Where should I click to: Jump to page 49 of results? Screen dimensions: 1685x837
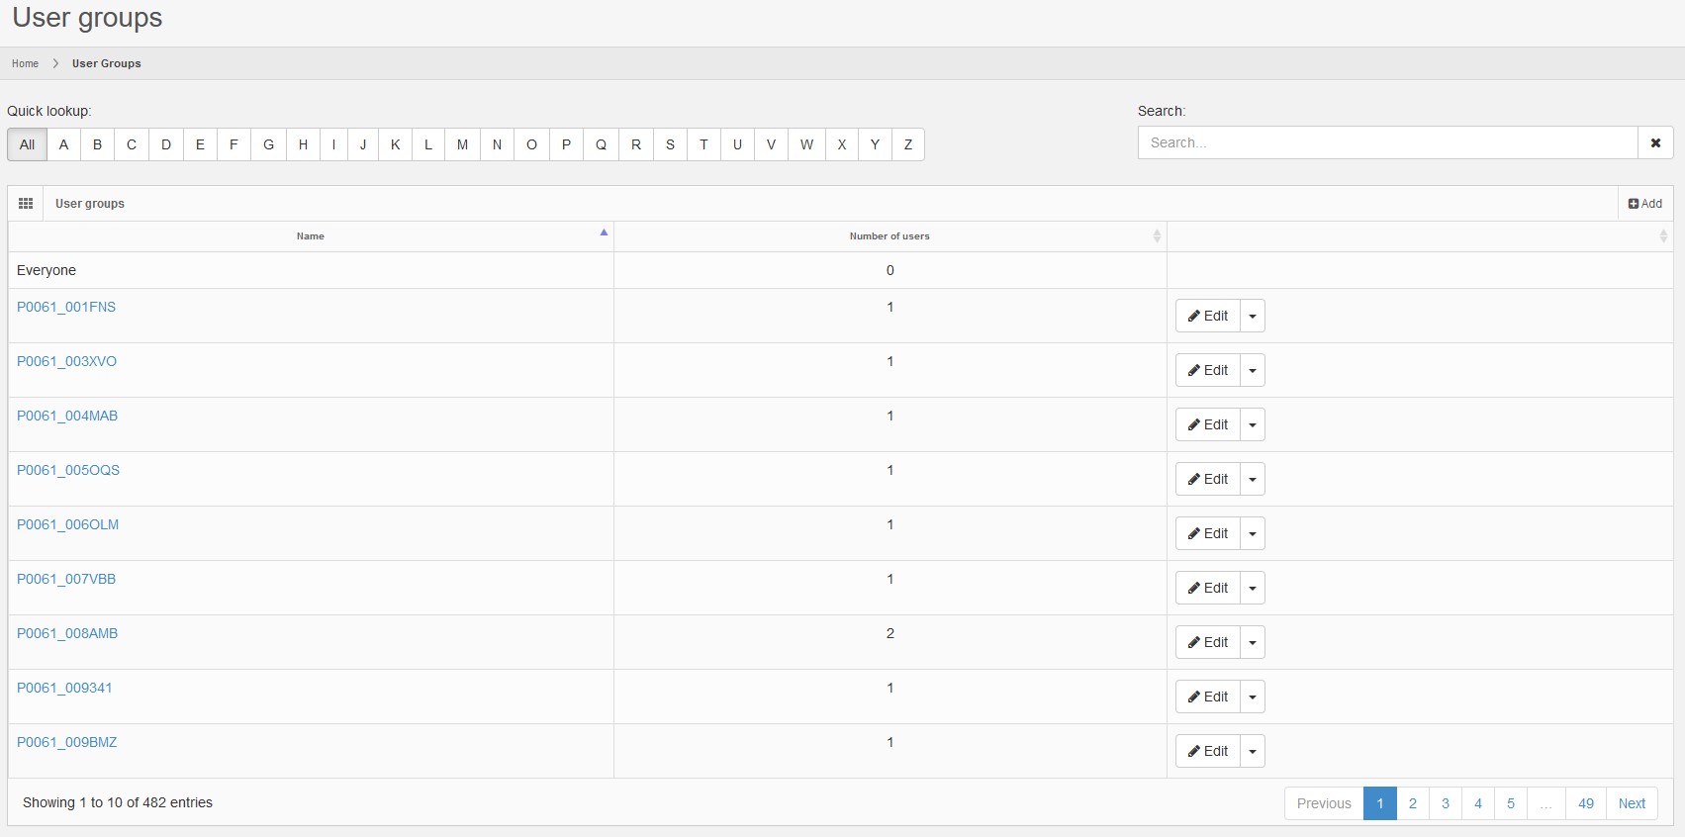tap(1586, 803)
